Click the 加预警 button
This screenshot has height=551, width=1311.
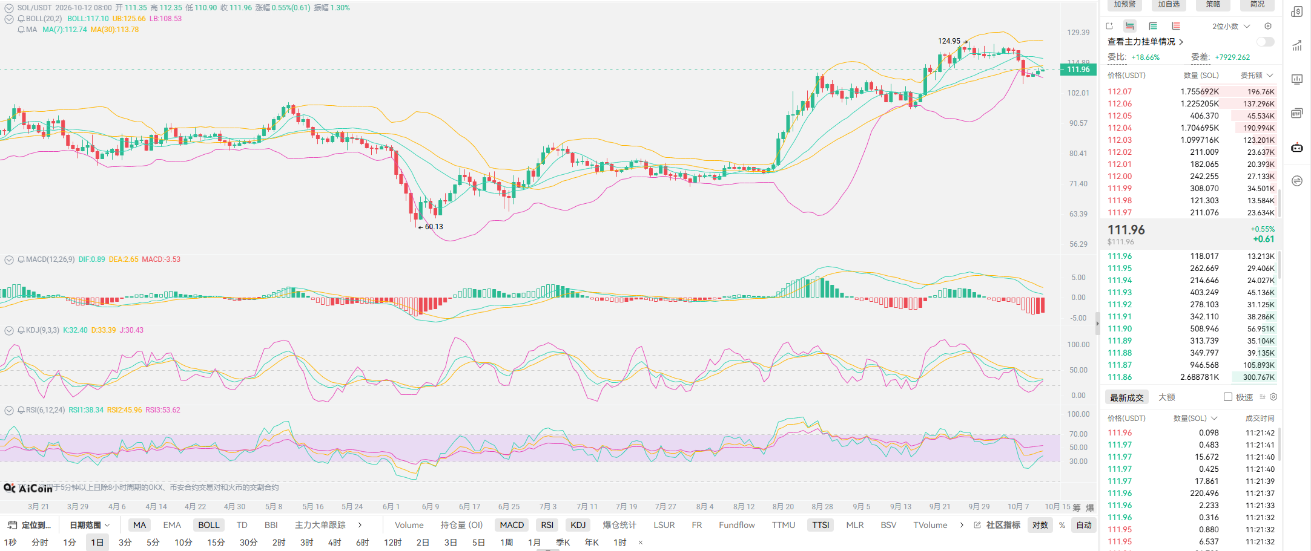pyautogui.click(x=1125, y=5)
